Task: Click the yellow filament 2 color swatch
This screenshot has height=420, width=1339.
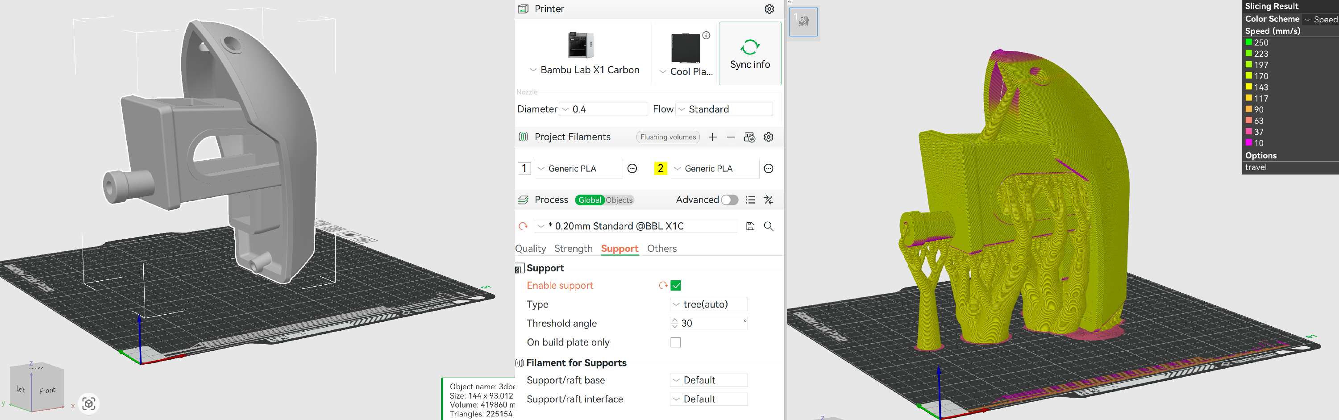Action: point(660,168)
